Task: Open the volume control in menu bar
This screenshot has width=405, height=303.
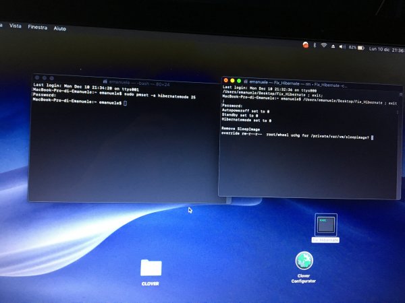Action: point(342,46)
